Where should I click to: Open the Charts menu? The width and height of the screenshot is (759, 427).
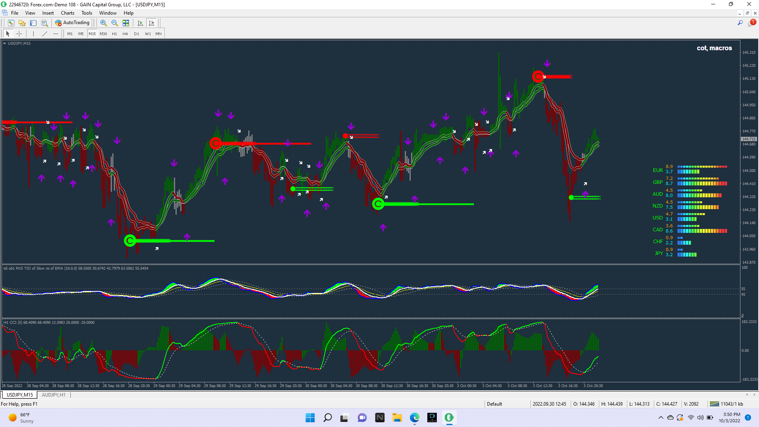point(67,13)
